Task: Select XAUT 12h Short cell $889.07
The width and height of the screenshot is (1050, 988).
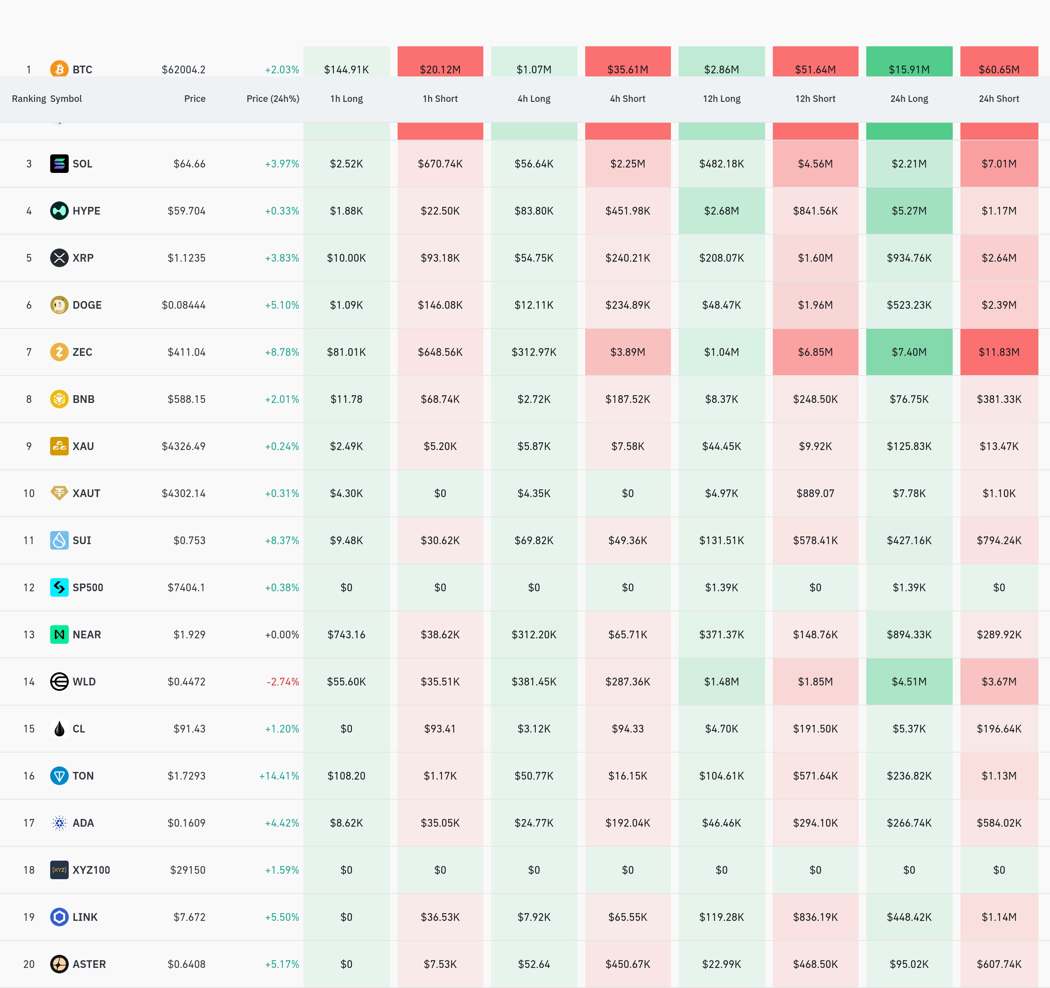Action: (816, 493)
